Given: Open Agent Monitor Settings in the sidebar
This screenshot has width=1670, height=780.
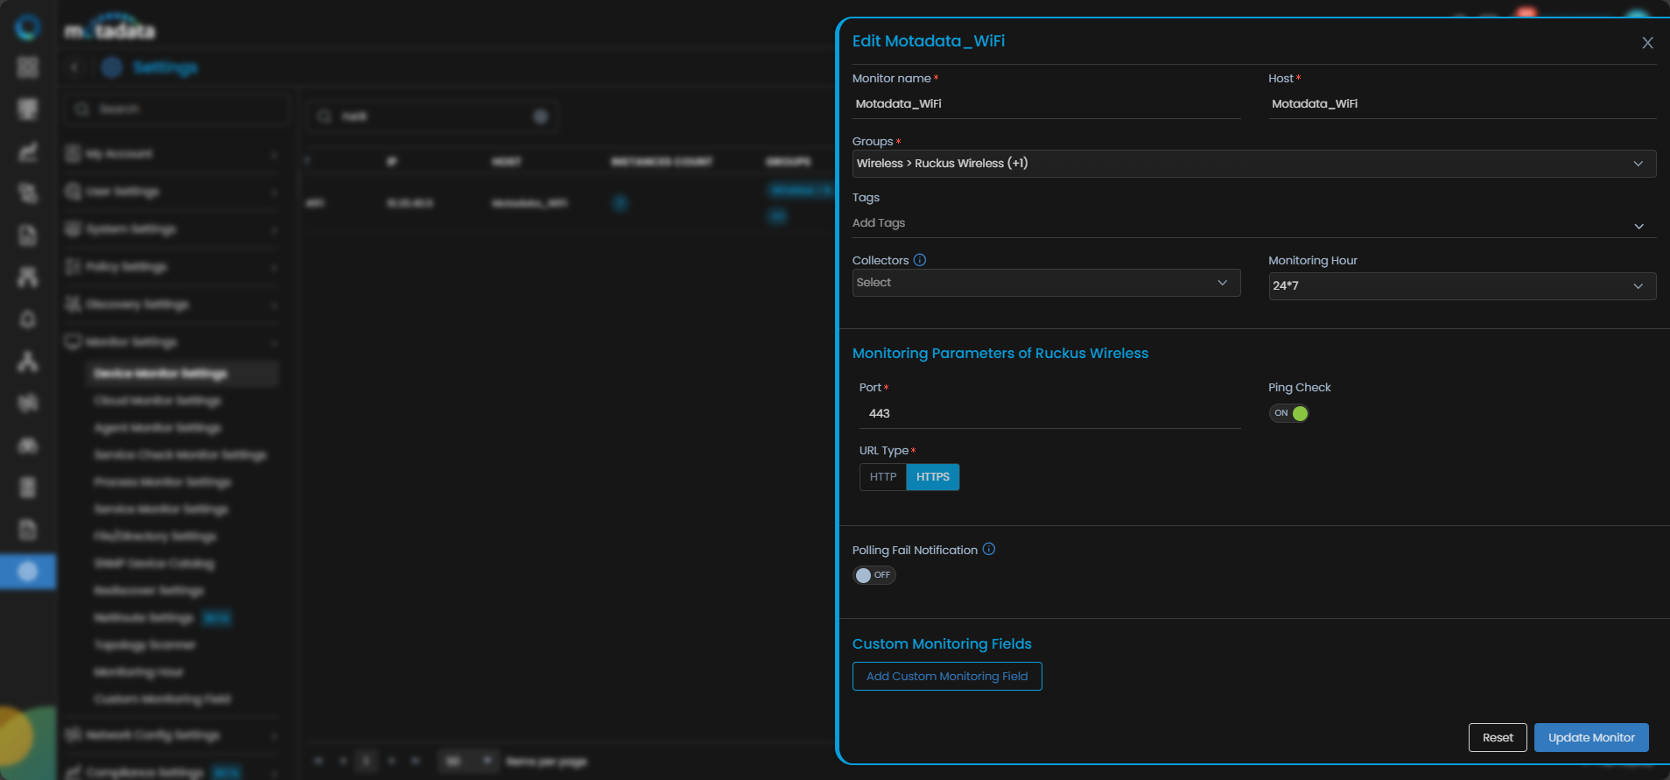Looking at the screenshot, I should [158, 428].
